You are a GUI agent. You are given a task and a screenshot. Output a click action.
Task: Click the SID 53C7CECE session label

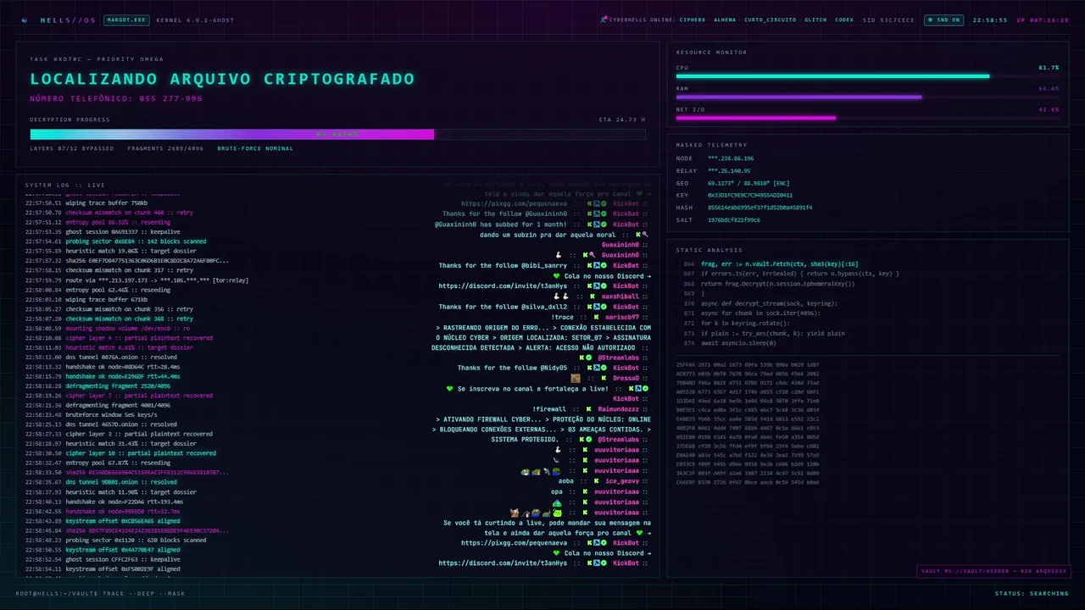889,19
